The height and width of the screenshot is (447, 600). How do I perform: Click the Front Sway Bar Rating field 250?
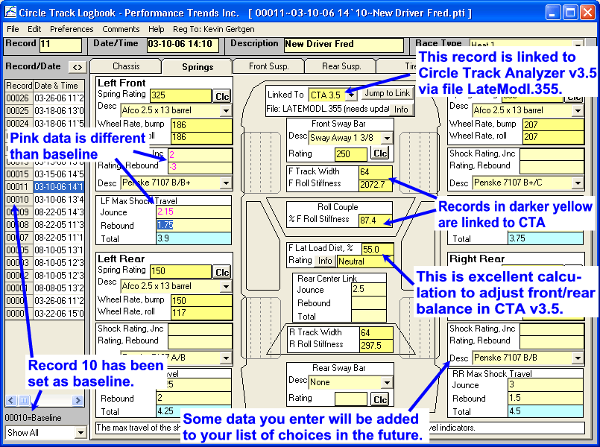(x=351, y=153)
